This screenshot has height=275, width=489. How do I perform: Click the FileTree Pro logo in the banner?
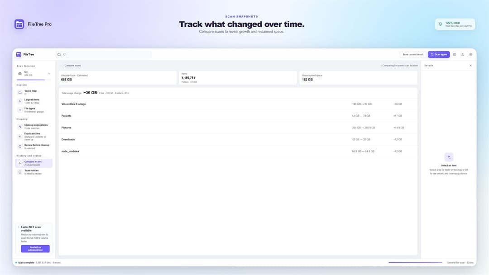[19, 24]
